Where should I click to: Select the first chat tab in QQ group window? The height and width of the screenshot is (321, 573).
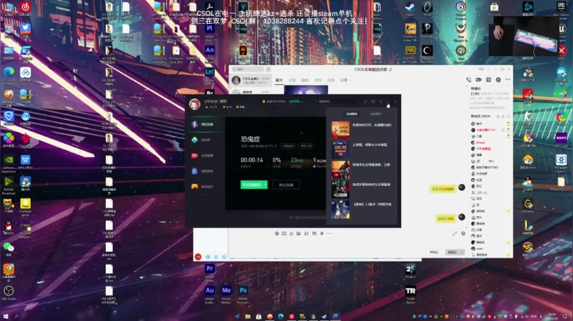[279, 80]
